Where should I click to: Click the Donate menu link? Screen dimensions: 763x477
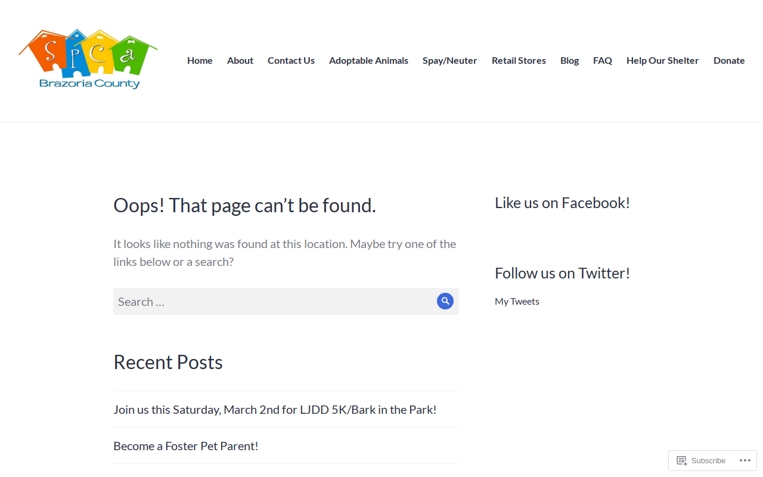click(x=729, y=60)
